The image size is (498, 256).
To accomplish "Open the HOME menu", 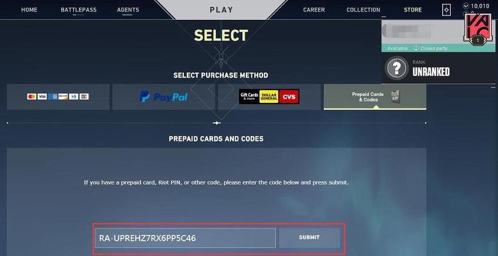I will pyautogui.click(x=29, y=10).
